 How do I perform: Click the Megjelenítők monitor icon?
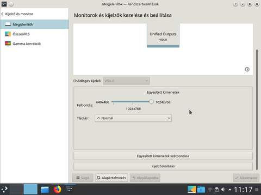(x=8, y=24)
